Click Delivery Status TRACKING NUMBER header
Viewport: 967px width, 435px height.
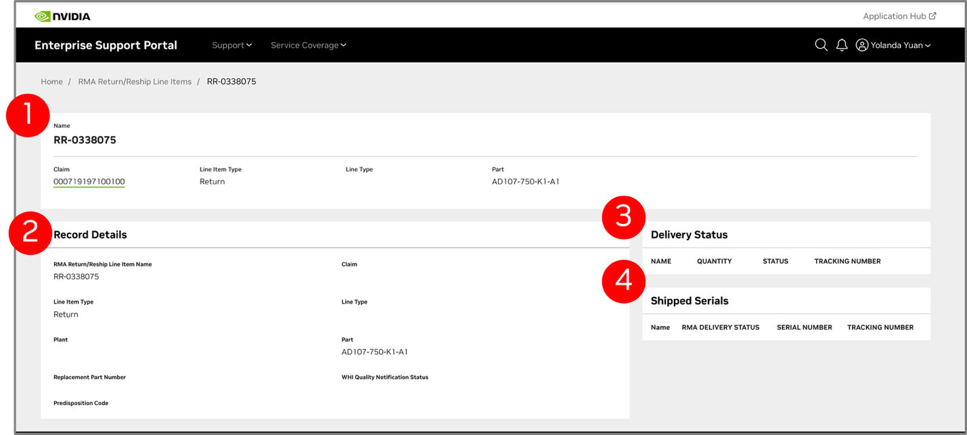[847, 261]
